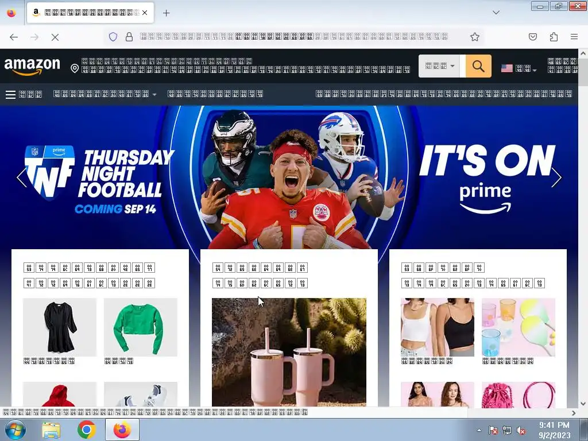Open Windows Explorer from the taskbar
Screen dimensions: 588x441
[x=51, y=430]
